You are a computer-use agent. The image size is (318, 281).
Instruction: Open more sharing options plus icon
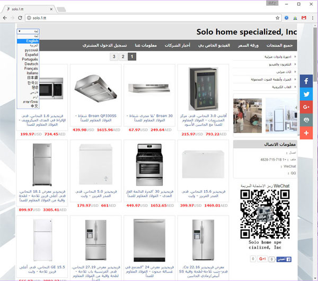306,133
